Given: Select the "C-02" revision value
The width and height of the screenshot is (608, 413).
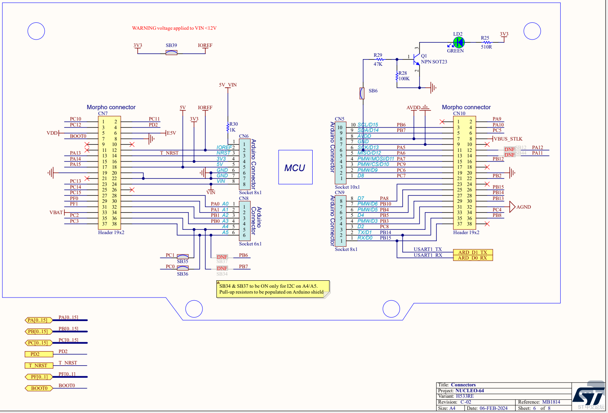Looking at the screenshot, I should (x=466, y=402).
